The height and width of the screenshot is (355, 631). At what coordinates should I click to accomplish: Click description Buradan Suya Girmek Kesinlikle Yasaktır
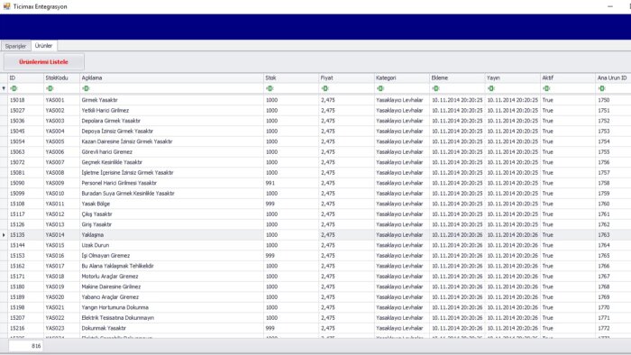click(128, 194)
